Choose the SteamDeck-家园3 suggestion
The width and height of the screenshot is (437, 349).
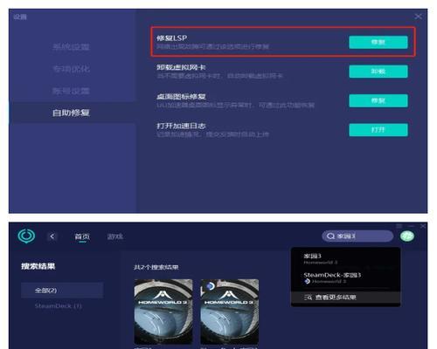click(346, 277)
